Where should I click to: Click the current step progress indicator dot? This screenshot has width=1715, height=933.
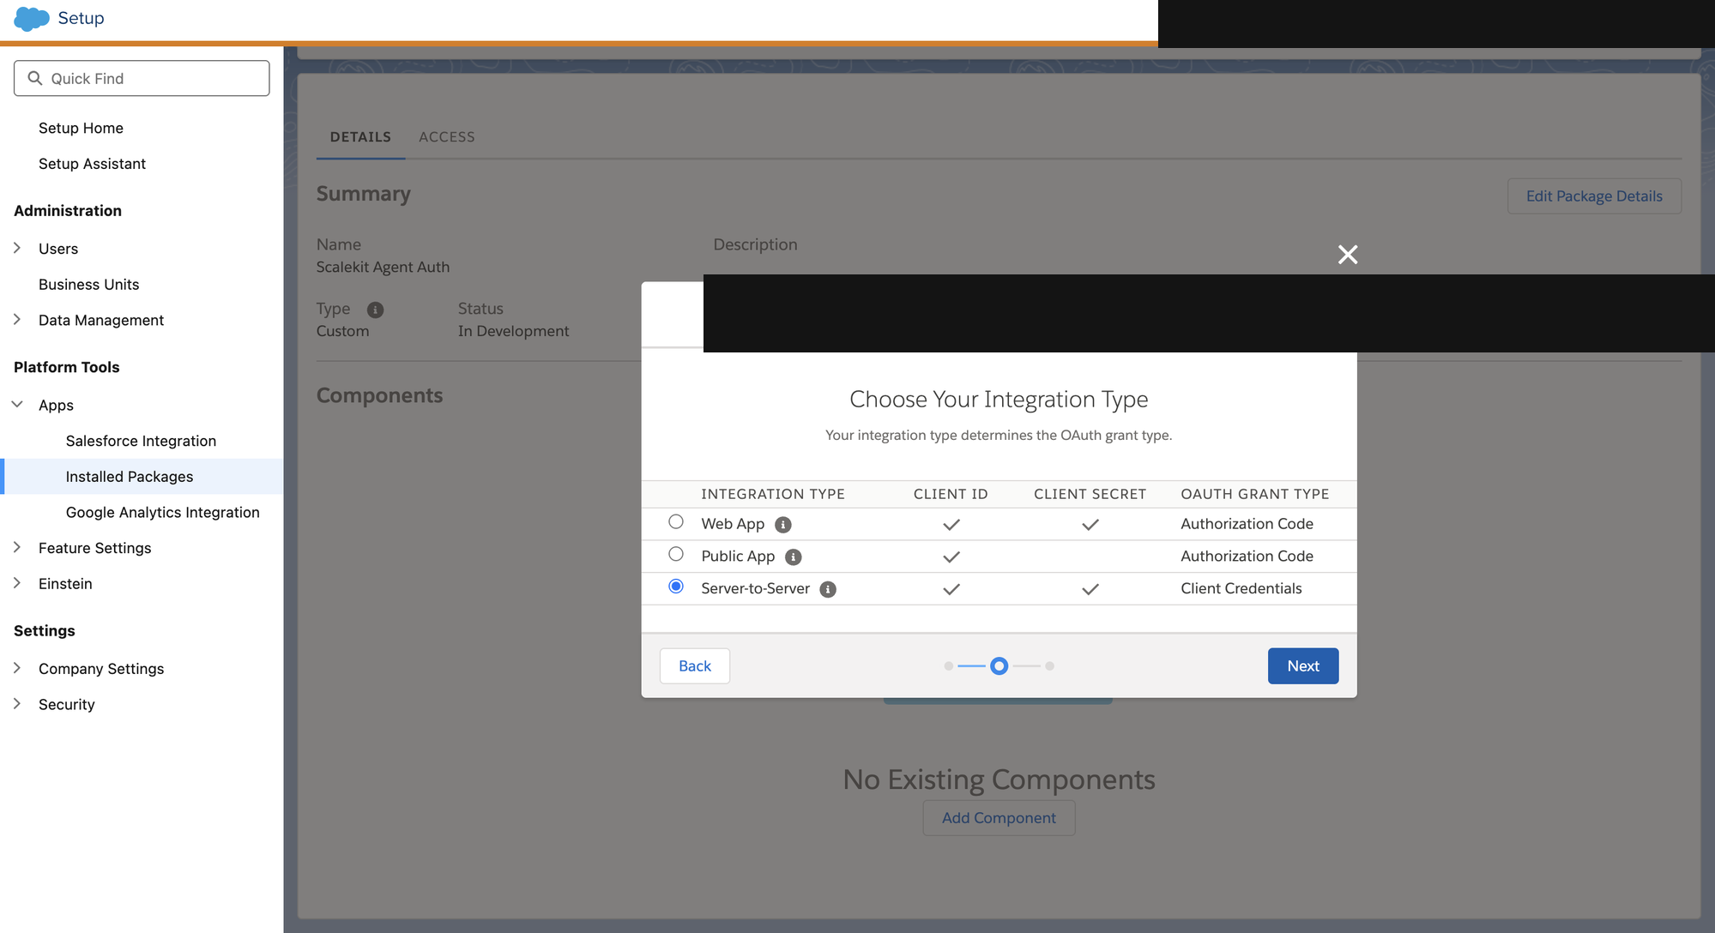[999, 666]
